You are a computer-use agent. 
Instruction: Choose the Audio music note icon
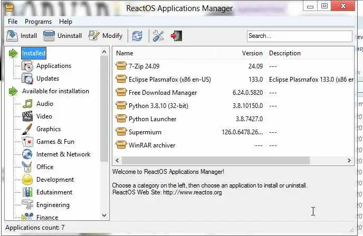point(27,104)
